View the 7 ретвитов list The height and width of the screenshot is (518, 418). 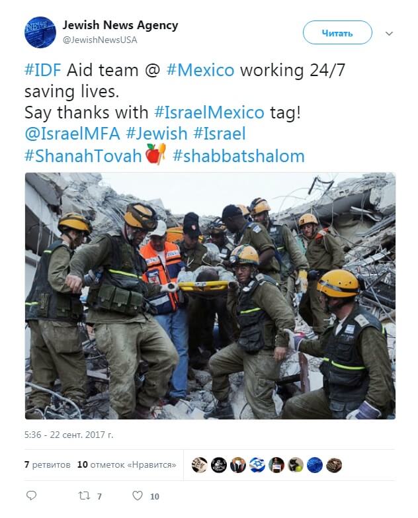click(48, 464)
